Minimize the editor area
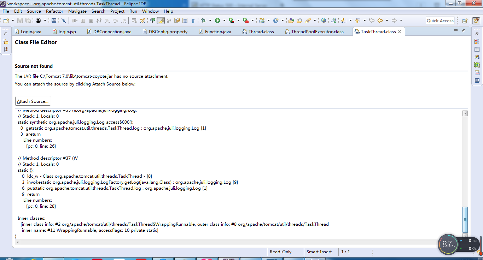 click(456, 31)
